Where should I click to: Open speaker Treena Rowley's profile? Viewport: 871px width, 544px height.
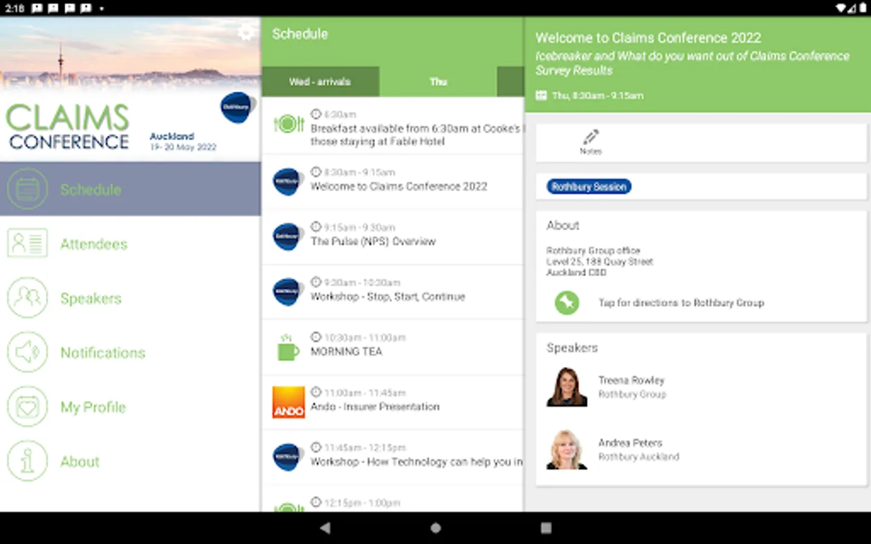point(701,387)
